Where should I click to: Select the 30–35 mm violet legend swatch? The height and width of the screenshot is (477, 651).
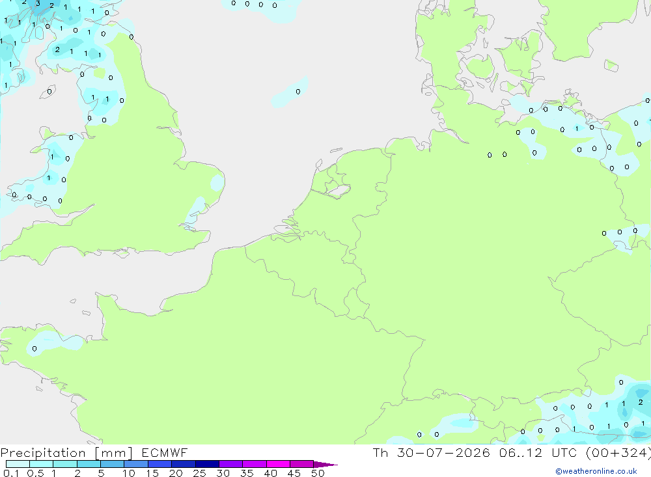[x=230, y=464]
